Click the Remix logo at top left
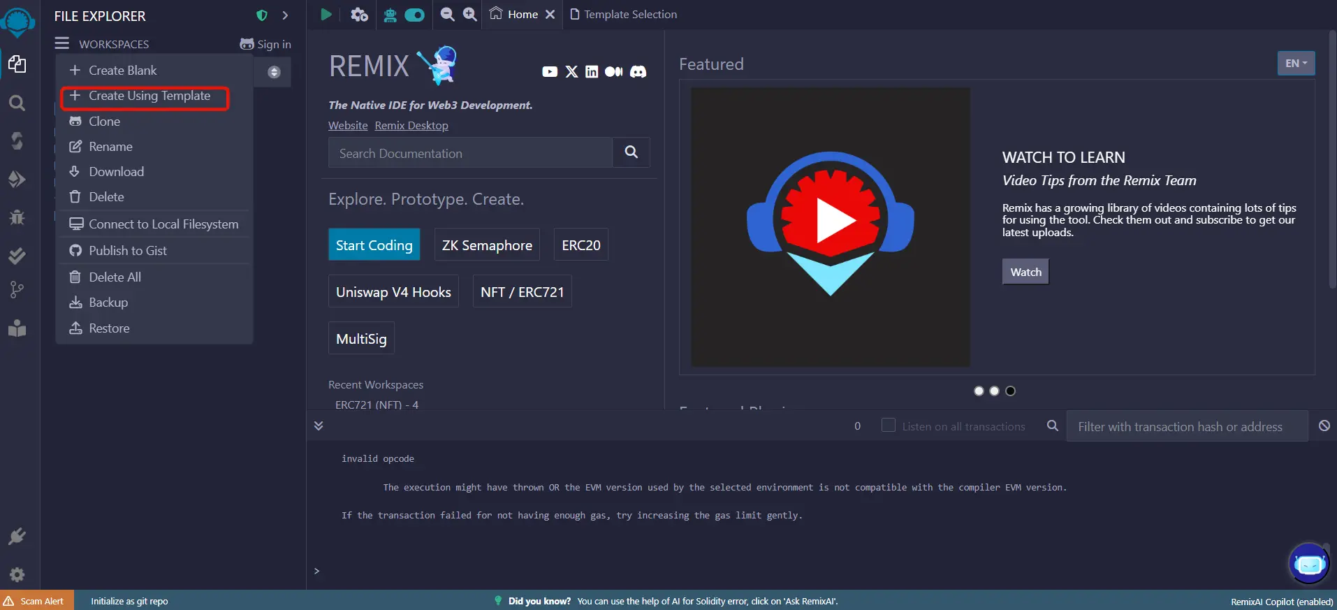 (17, 22)
